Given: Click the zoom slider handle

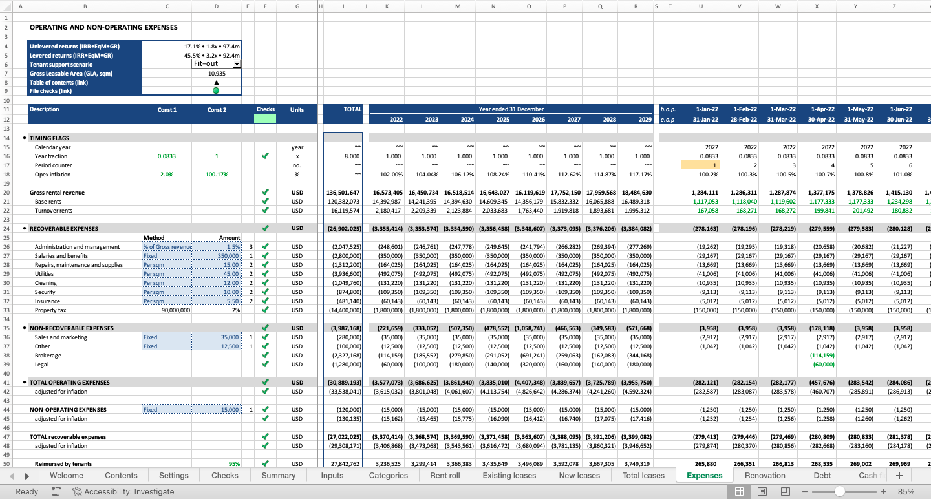Looking at the screenshot, I should 840,492.
